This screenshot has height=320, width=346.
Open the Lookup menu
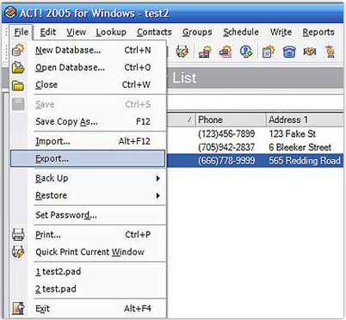(111, 32)
